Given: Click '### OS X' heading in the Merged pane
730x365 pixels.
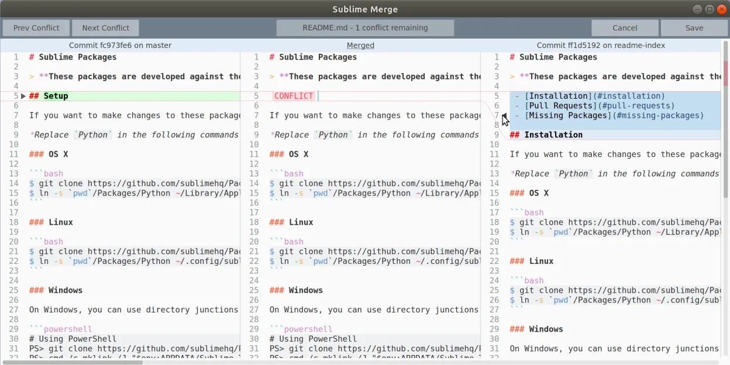Looking at the screenshot, I should pos(289,154).
